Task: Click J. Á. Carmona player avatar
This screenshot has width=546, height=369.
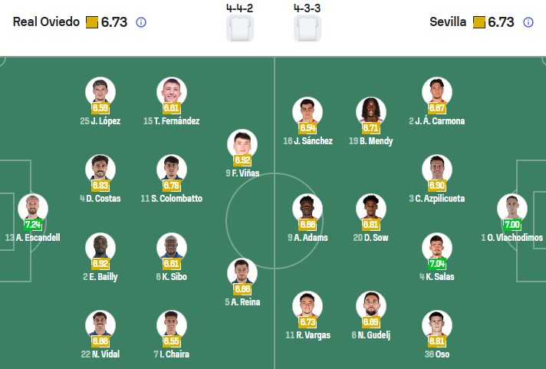Action: [x=437, y=92]
